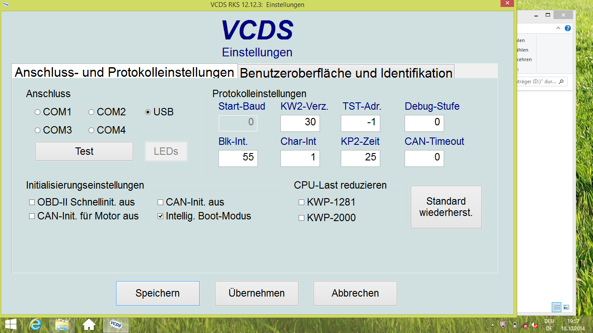Toggle CAN-Init. für Motor aus checkbox
Viewport: 593px width, 333px height.
[x=84, y=216]
